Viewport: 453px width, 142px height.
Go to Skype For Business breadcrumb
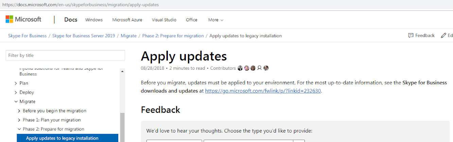click(27, 35)
